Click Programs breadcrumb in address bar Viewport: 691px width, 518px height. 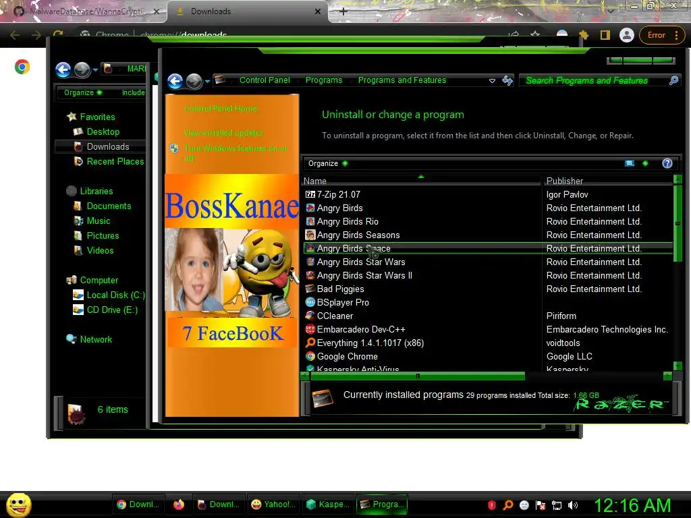tap(324, 80)
